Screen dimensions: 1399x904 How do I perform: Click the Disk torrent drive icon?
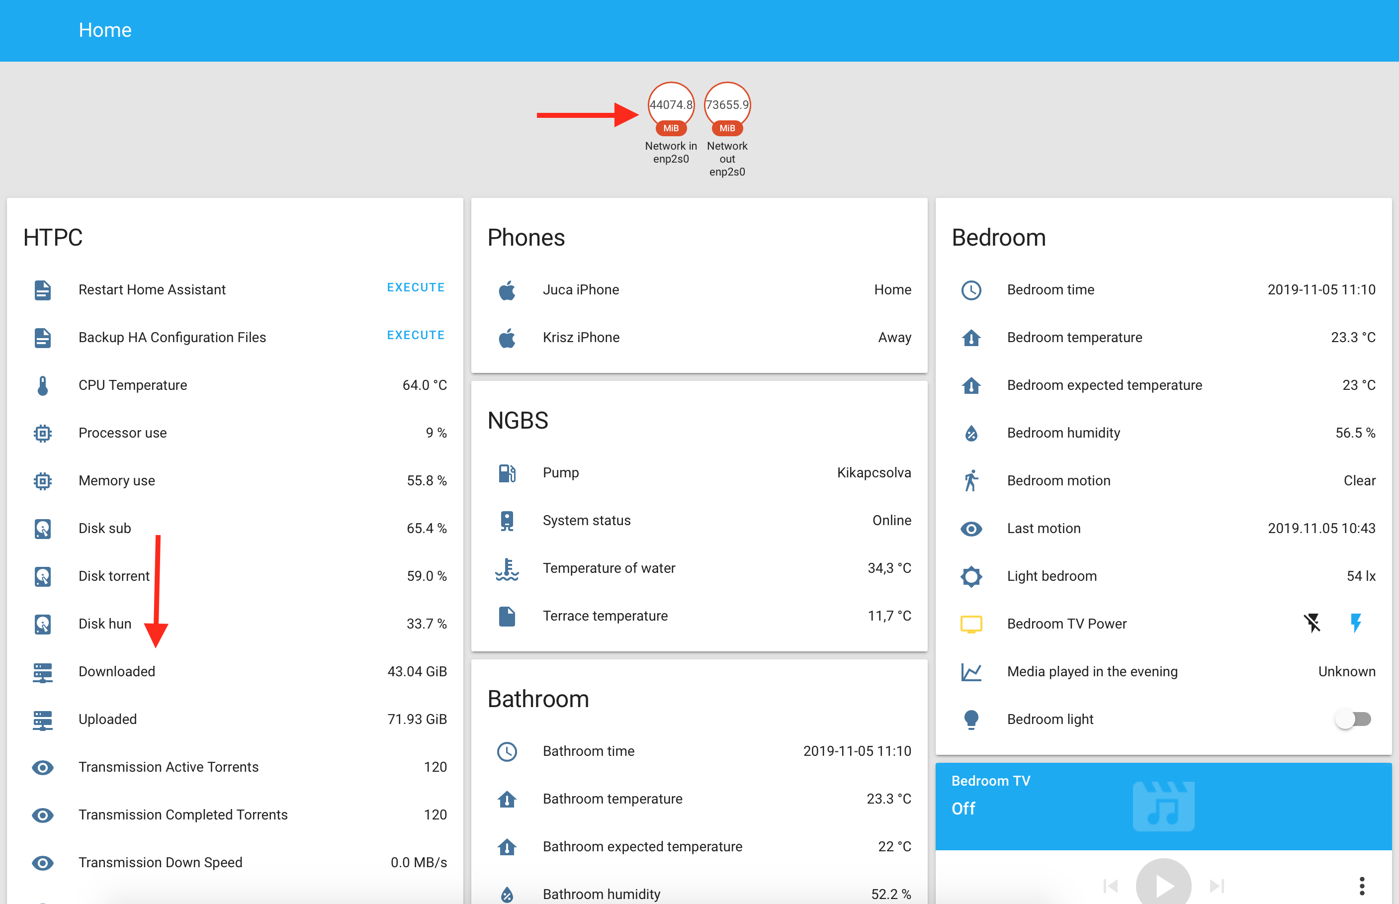click(42, 576)
